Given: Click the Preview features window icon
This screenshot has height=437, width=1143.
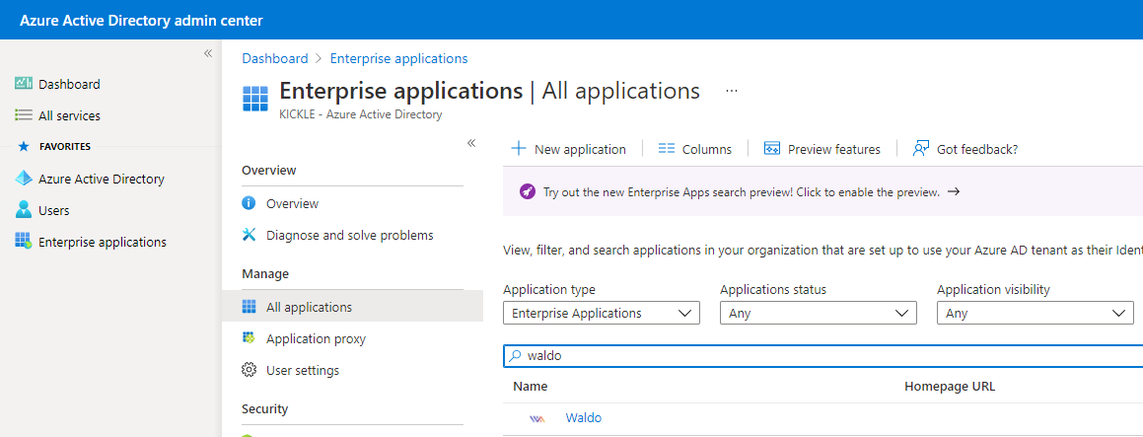Looking at the screenshot, I should [x=772, y=148].
